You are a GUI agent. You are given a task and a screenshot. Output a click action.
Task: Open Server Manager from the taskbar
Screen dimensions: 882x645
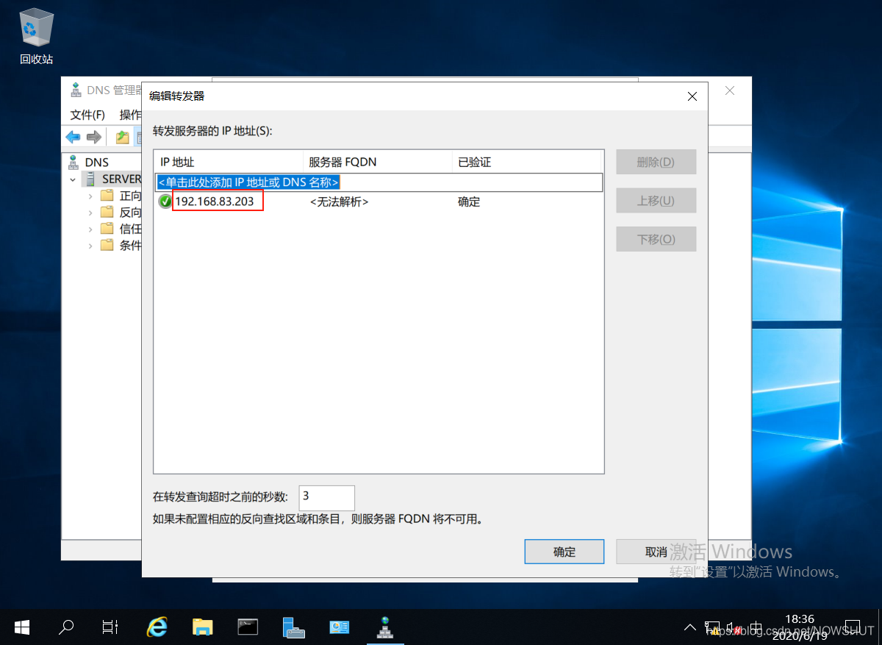(x=293, y=627)
